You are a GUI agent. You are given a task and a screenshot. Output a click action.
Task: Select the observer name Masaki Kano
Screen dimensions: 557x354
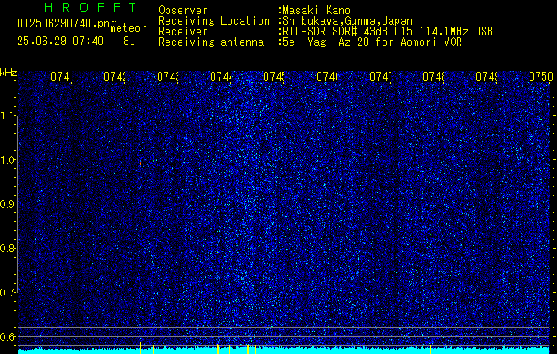pos(316,11)
